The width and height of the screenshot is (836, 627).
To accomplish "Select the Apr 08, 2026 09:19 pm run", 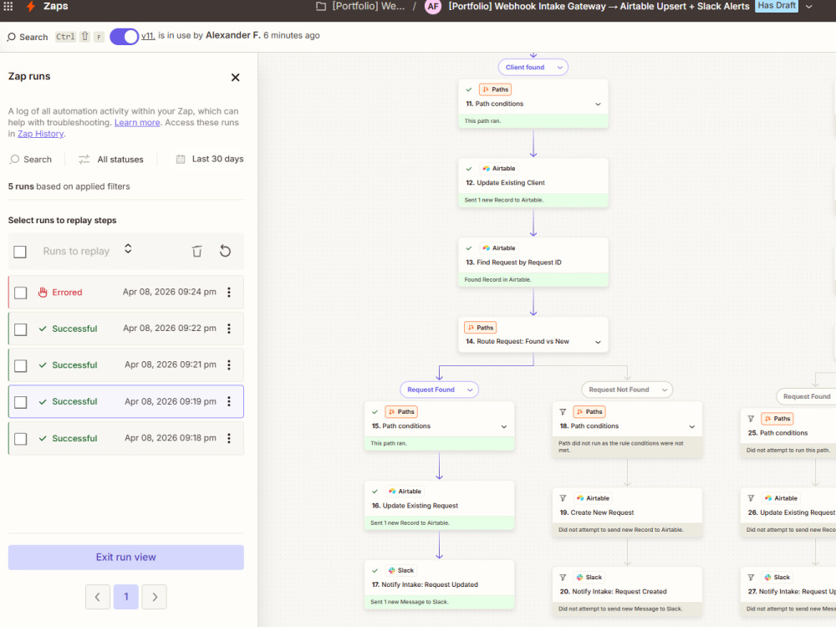I will pos(126,401).
